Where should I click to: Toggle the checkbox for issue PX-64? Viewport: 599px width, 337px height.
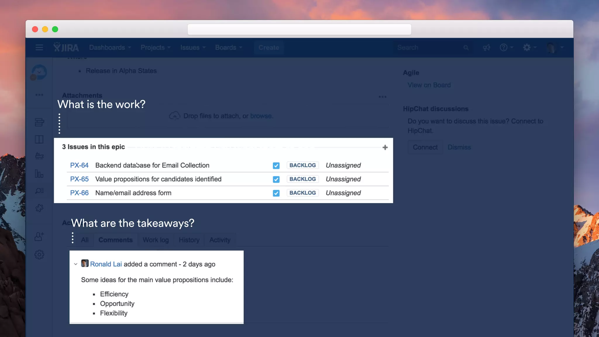coord(276,166)
